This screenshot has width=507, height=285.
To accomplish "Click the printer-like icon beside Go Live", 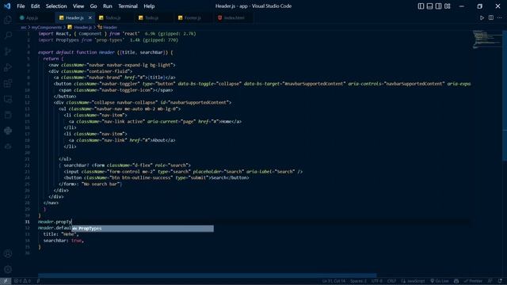I will pyautogui.click(x=456, y=281).
